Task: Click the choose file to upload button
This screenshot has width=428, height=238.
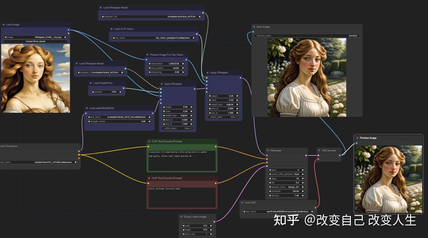Action: pyautogui.click(x=35, y=41)
